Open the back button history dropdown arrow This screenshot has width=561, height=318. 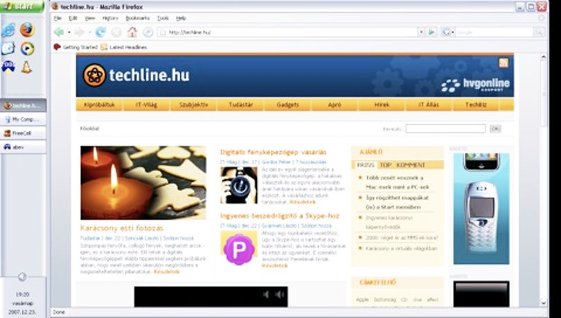pos(69,32)
